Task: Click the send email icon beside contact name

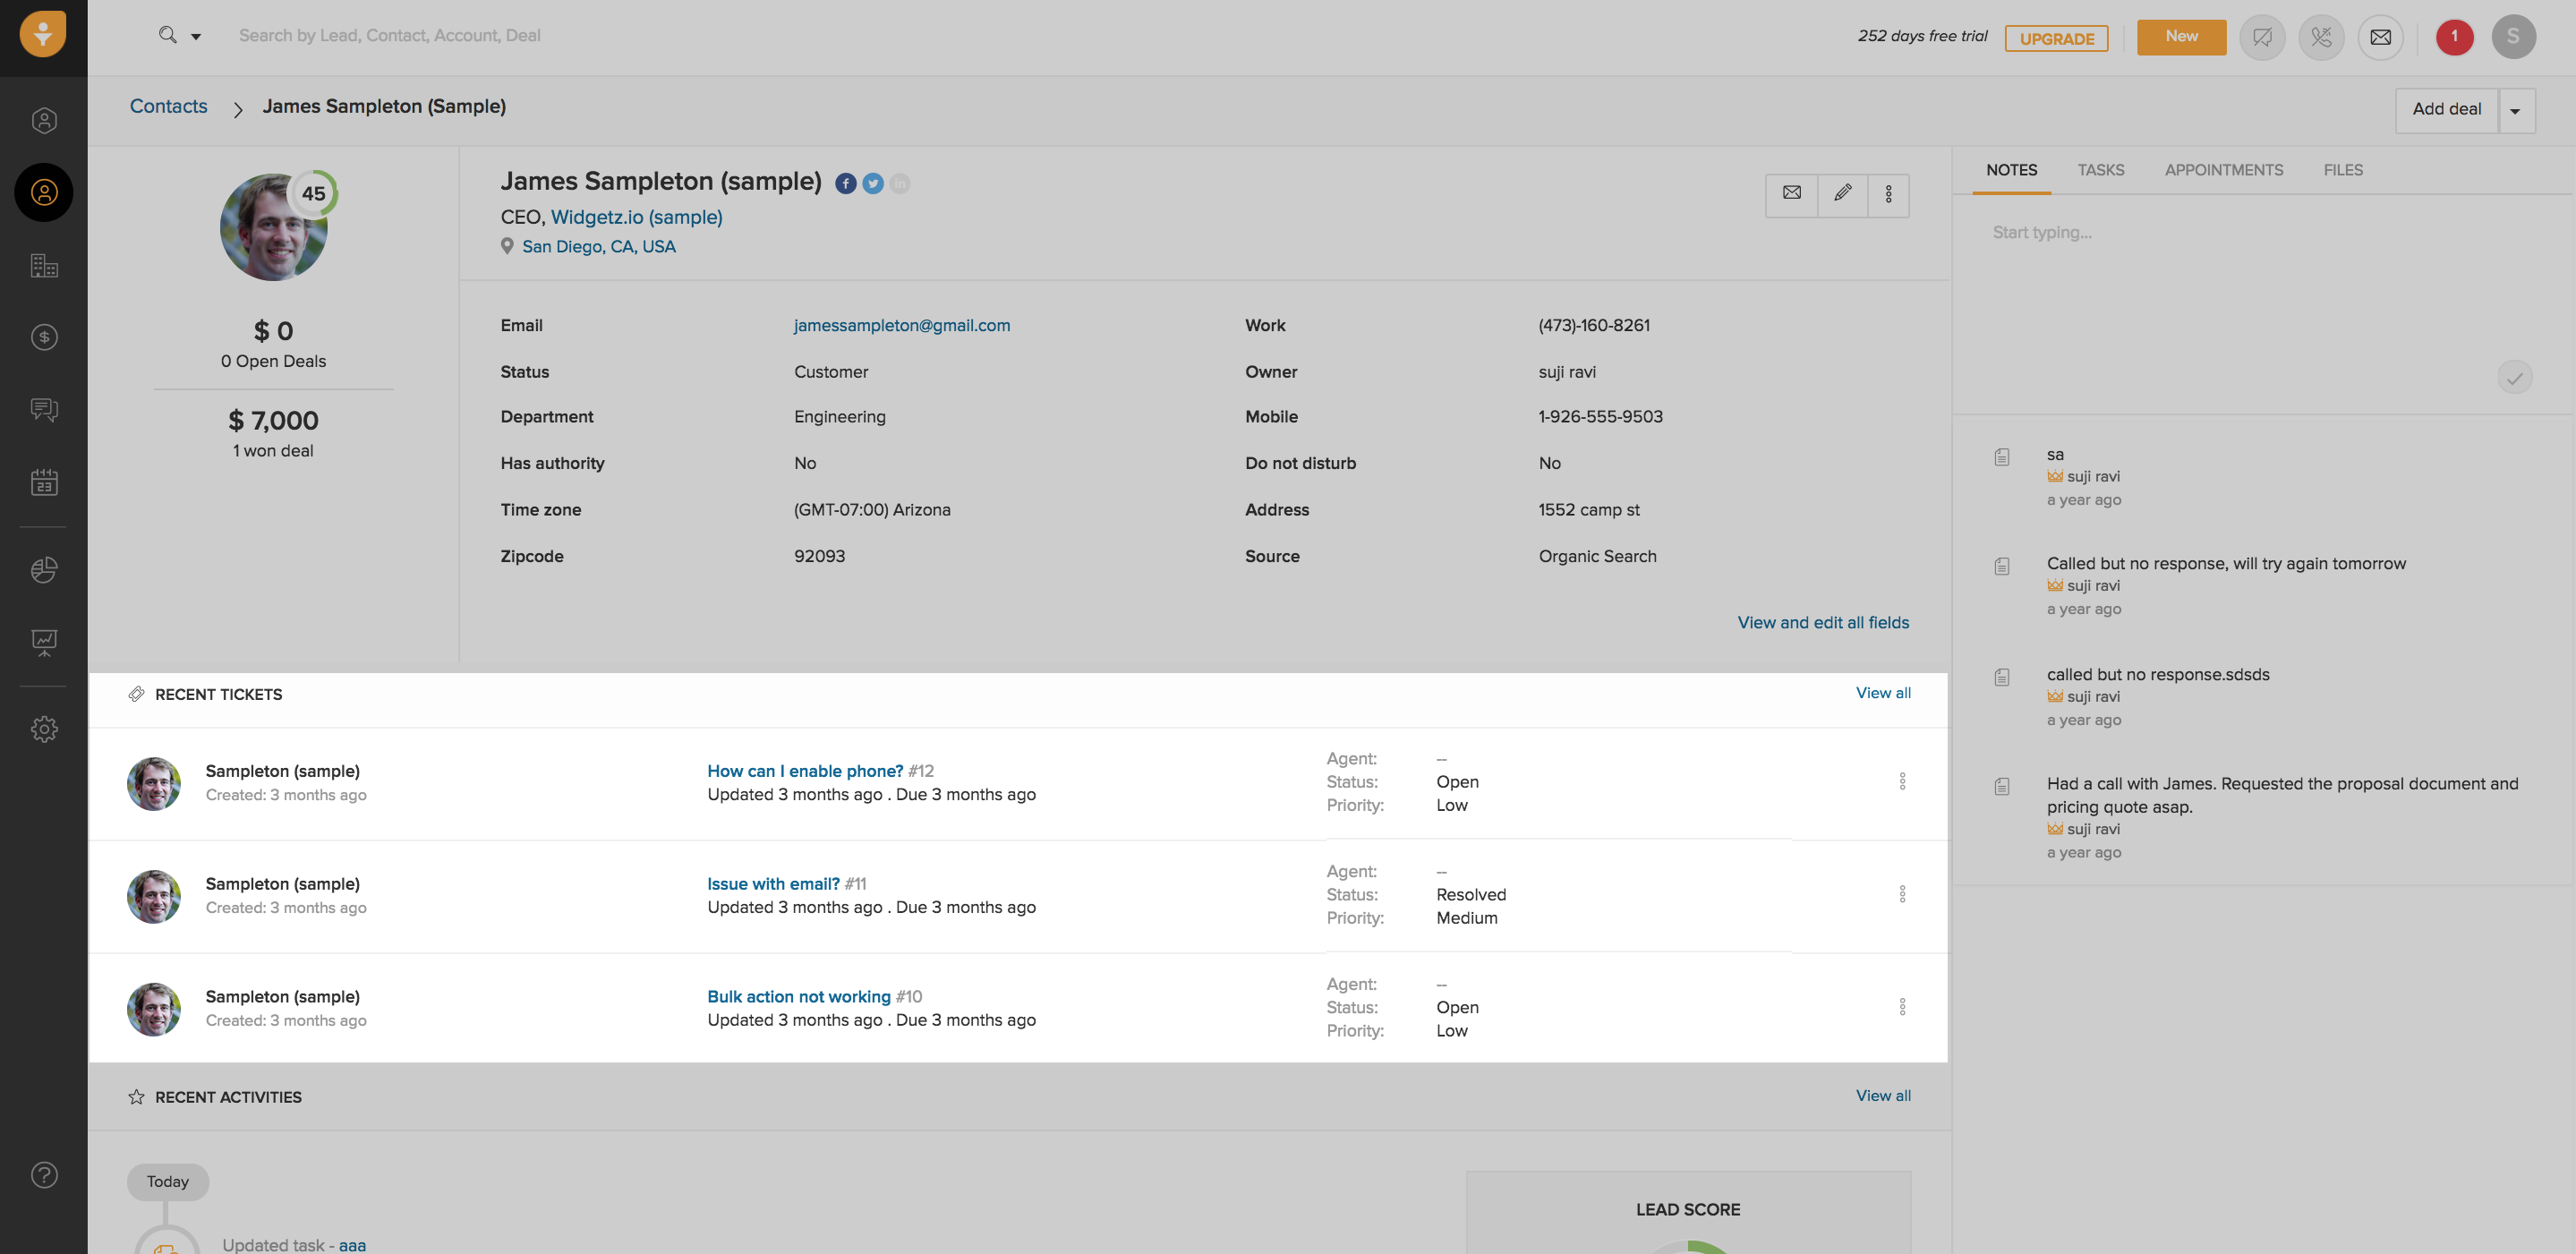Action: [x=1792, y=193]
